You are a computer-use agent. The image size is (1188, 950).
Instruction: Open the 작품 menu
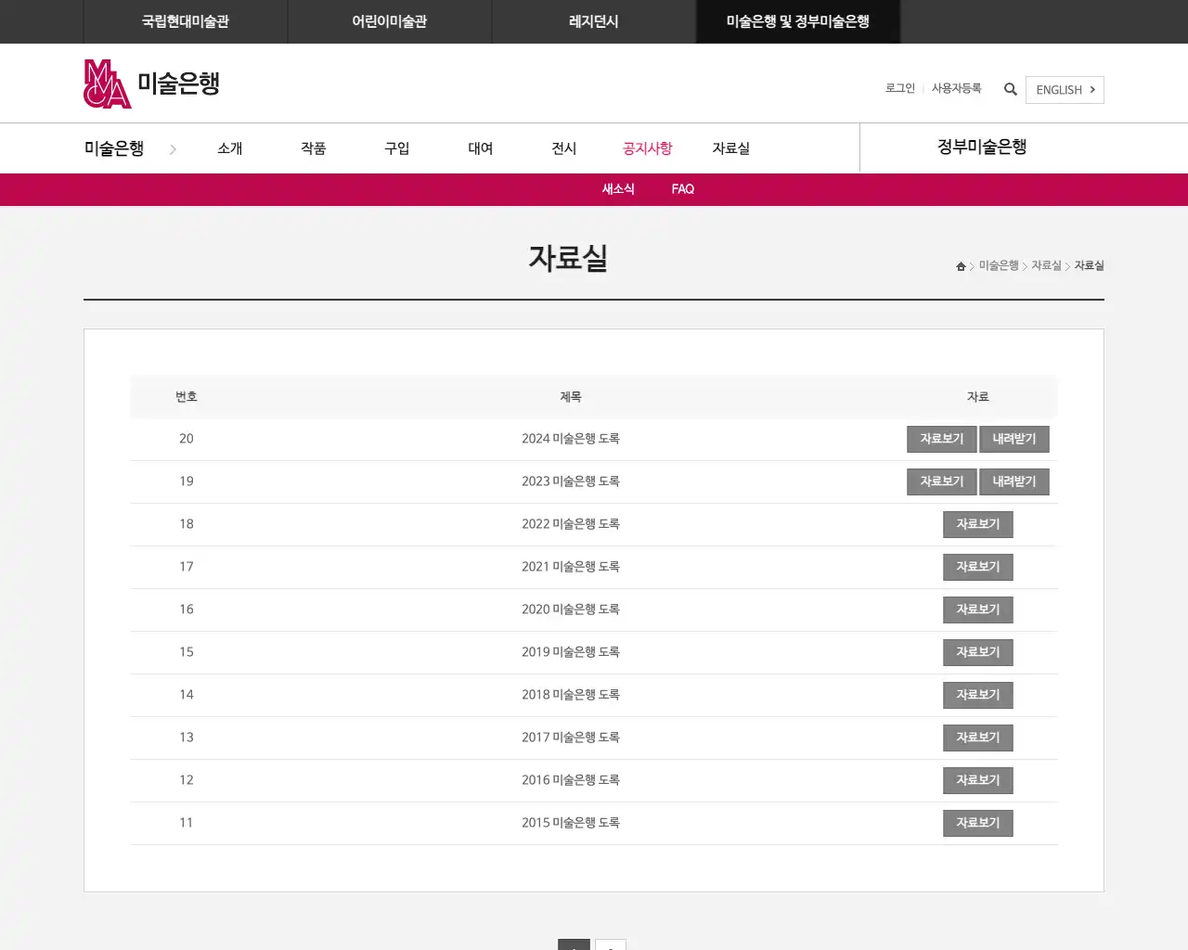coord(314,148)
